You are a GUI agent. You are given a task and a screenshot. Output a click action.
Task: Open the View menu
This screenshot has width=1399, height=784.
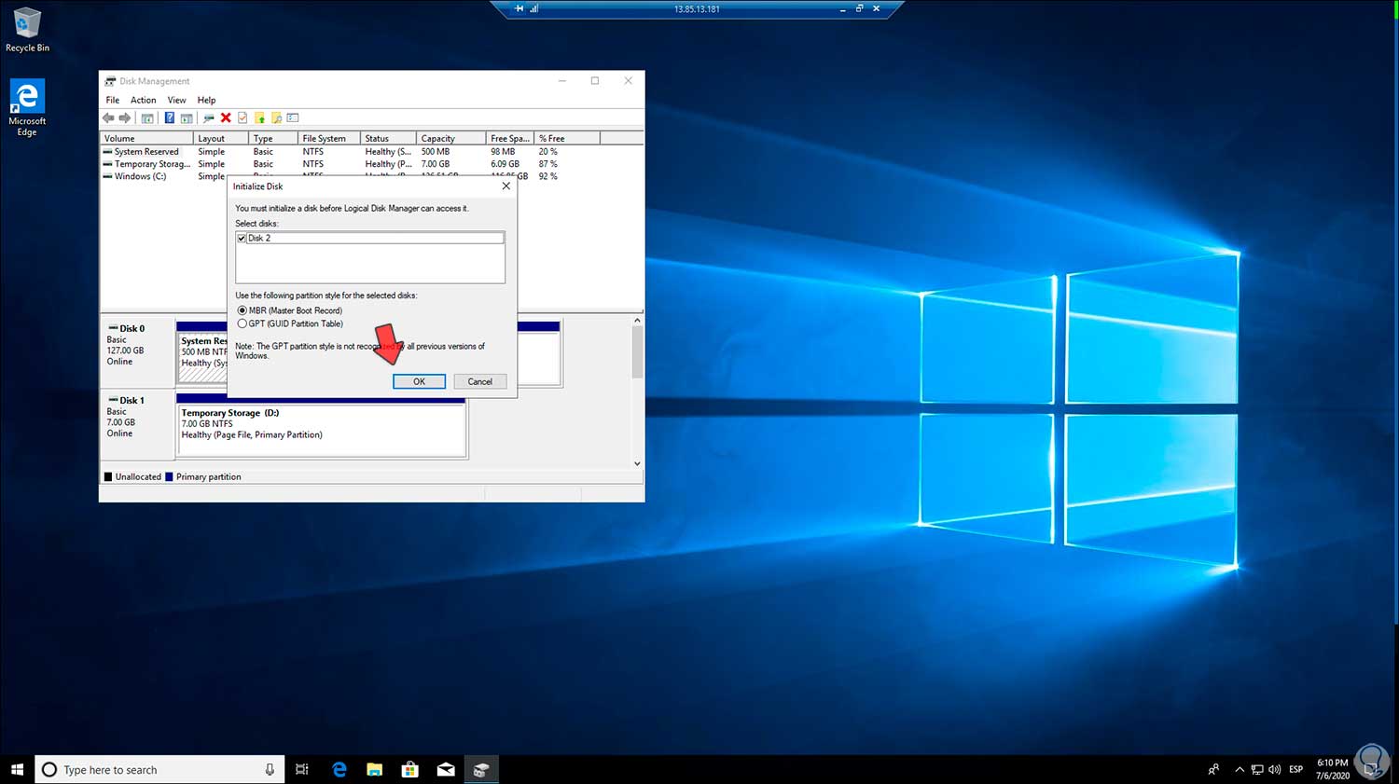pyautogui.click(x=176, y=100)
